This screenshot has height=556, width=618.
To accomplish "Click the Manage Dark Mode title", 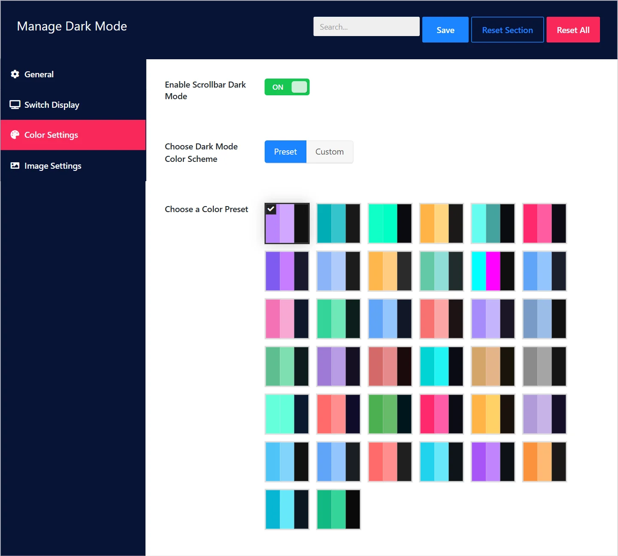I will point(72,26).
